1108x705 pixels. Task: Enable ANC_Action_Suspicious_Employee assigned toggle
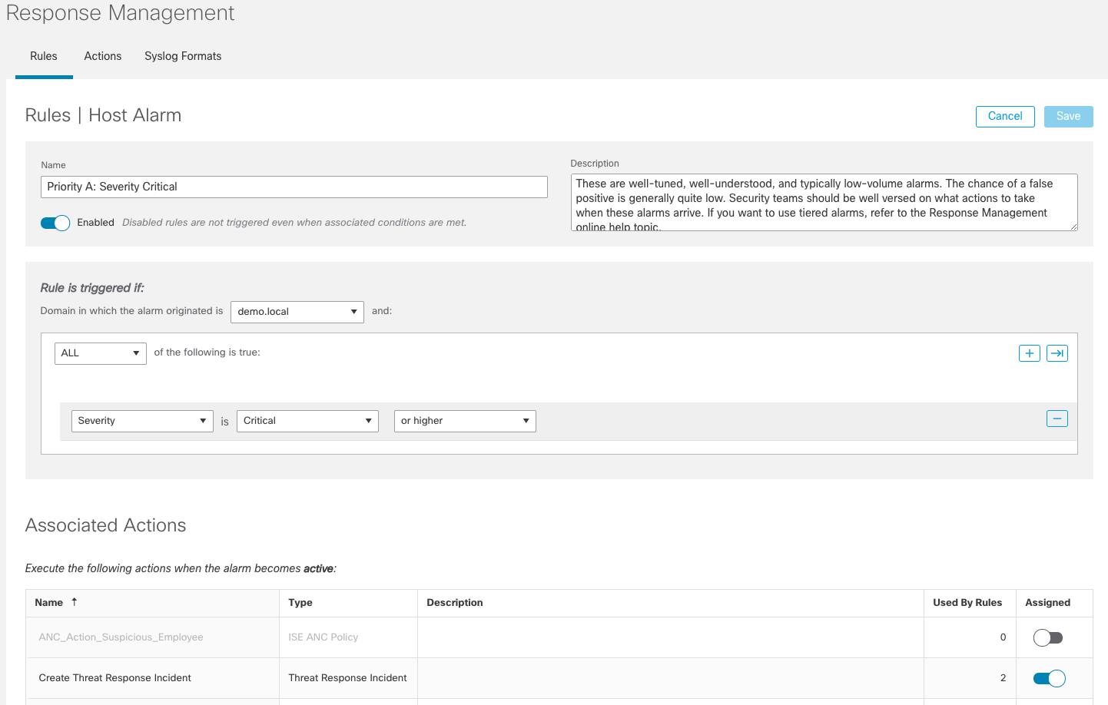tap(1048, 637)
